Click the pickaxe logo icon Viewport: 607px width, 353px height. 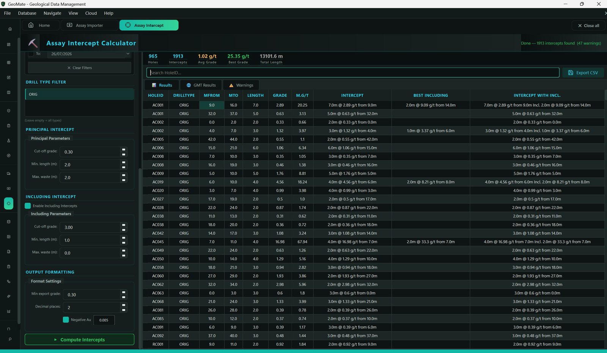(x=33, y=43)
